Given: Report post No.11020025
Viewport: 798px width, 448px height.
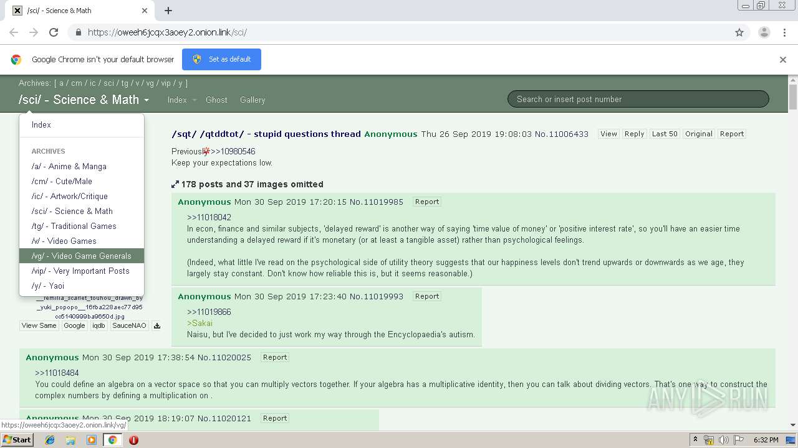Looking at the screenshot, I should pyautogui.click(x=275, y=357).
